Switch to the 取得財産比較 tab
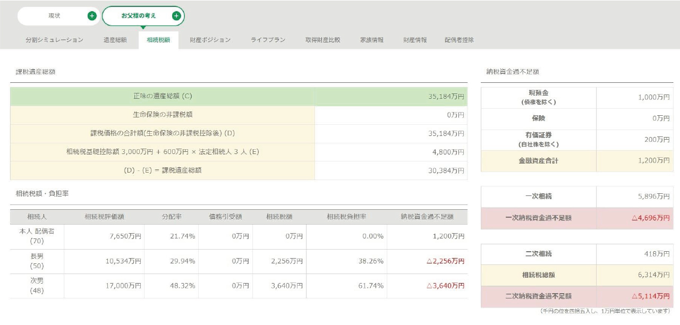Screen dimensions: 680x325 [322, 40]
